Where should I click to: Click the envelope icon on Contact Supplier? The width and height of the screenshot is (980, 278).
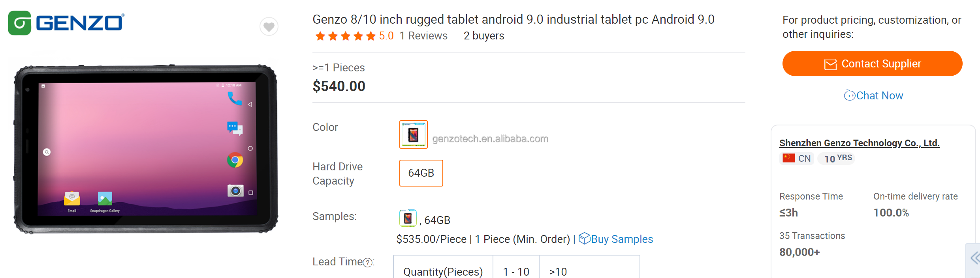[x=830, y=64]
